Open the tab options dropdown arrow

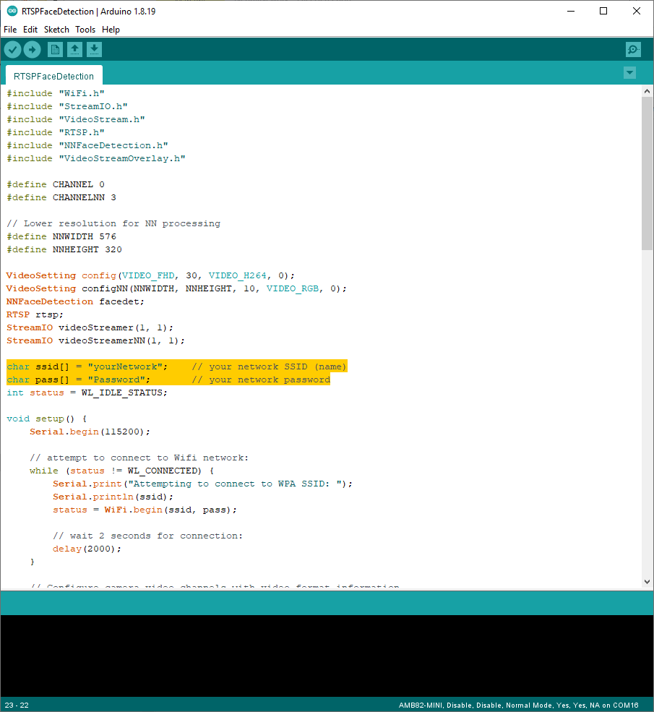[629, 73]
